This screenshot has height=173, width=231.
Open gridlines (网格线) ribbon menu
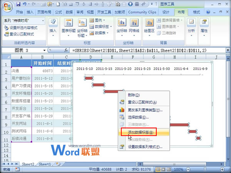(x=134, y=28)
